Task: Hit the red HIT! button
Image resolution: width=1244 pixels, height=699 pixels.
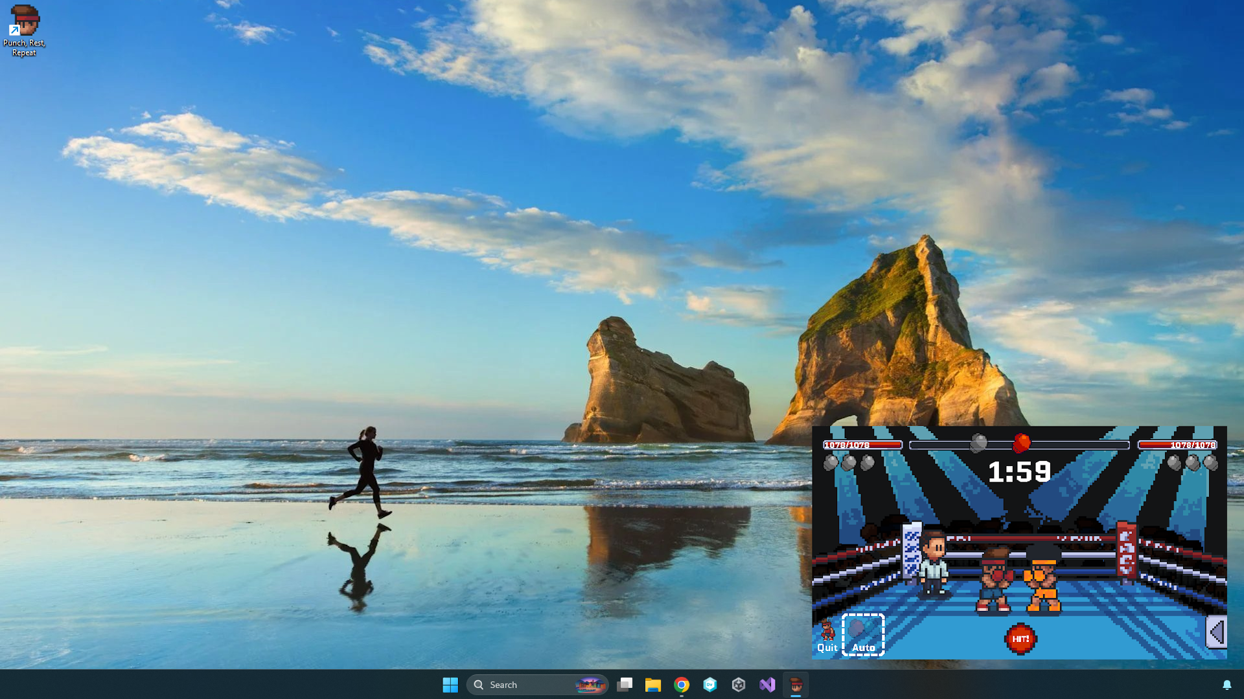Action: [x=1020, y=639]
